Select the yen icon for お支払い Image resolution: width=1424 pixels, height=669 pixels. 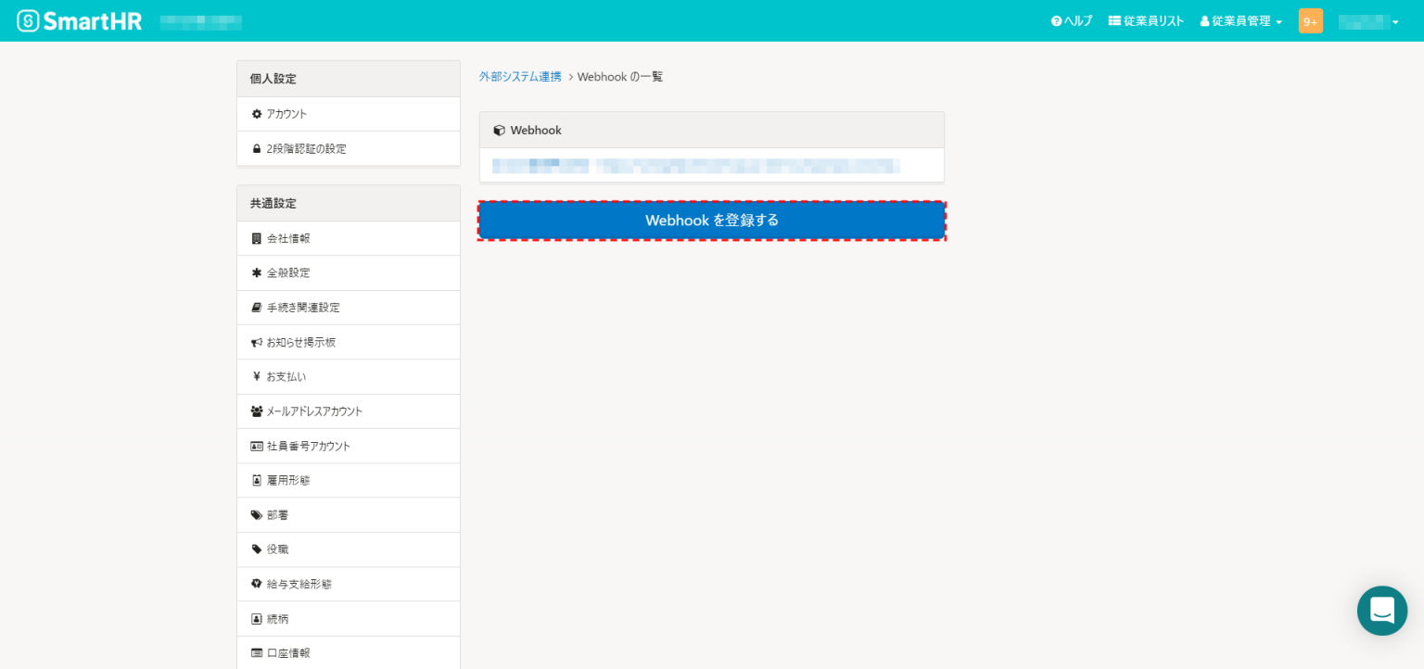click(257, 376)
